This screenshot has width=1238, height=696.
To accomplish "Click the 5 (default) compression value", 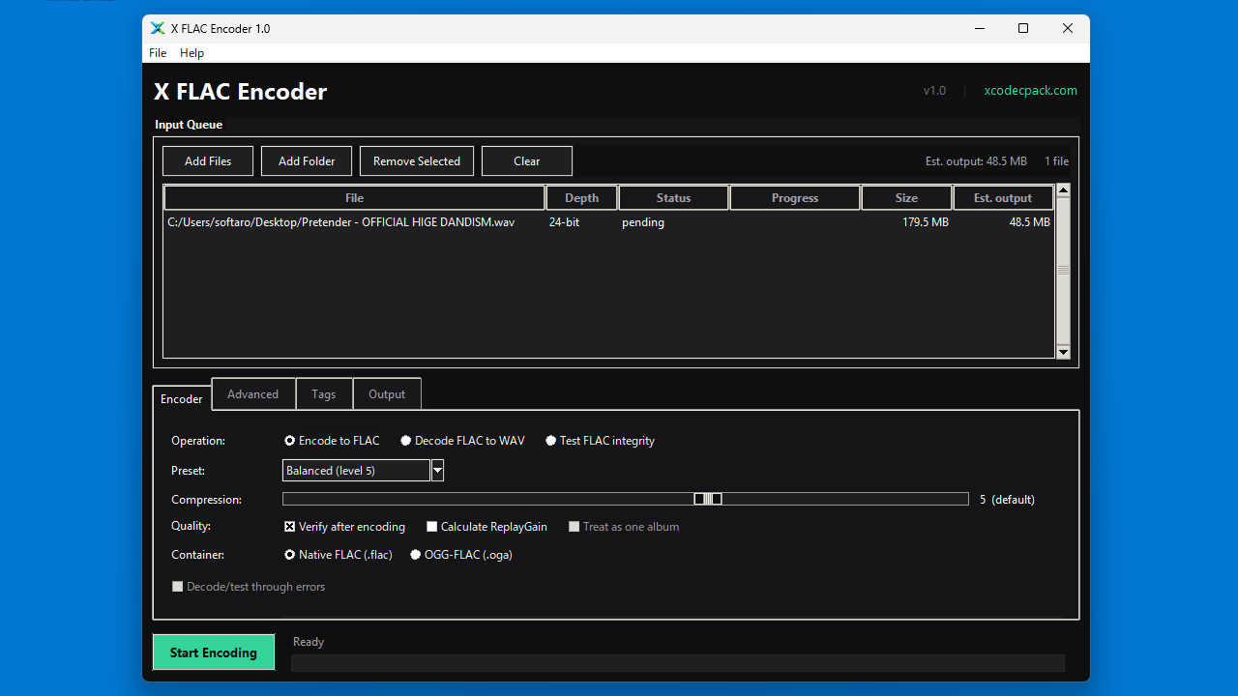I will pos(1007,500).
